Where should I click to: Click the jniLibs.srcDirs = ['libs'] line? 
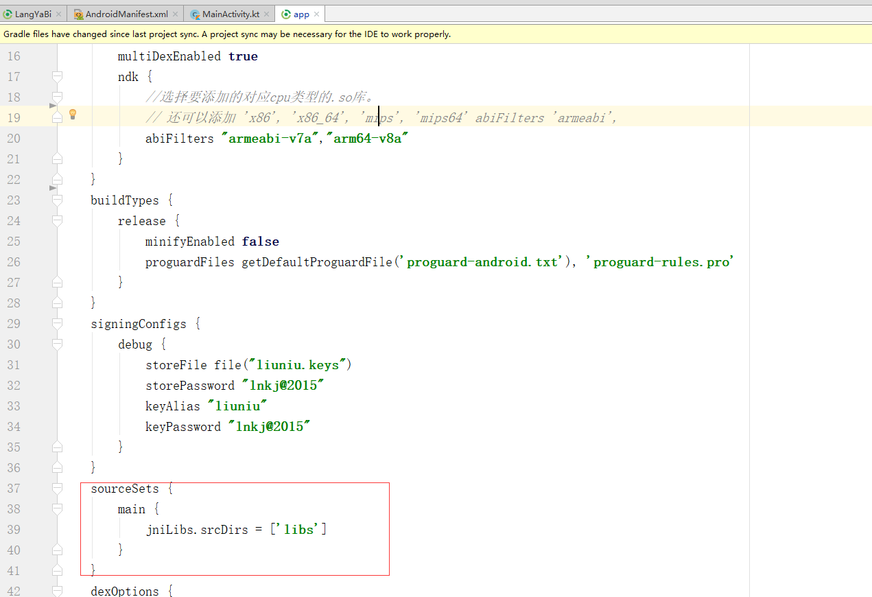click(x=236, y=530)
